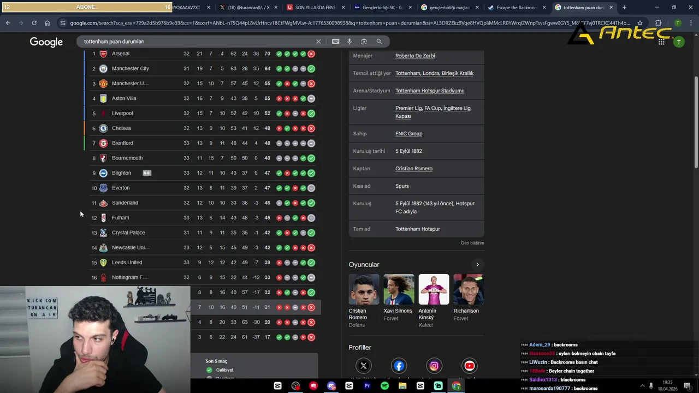
Task: Click in the Google search input field
Action: tap(197, 41)
